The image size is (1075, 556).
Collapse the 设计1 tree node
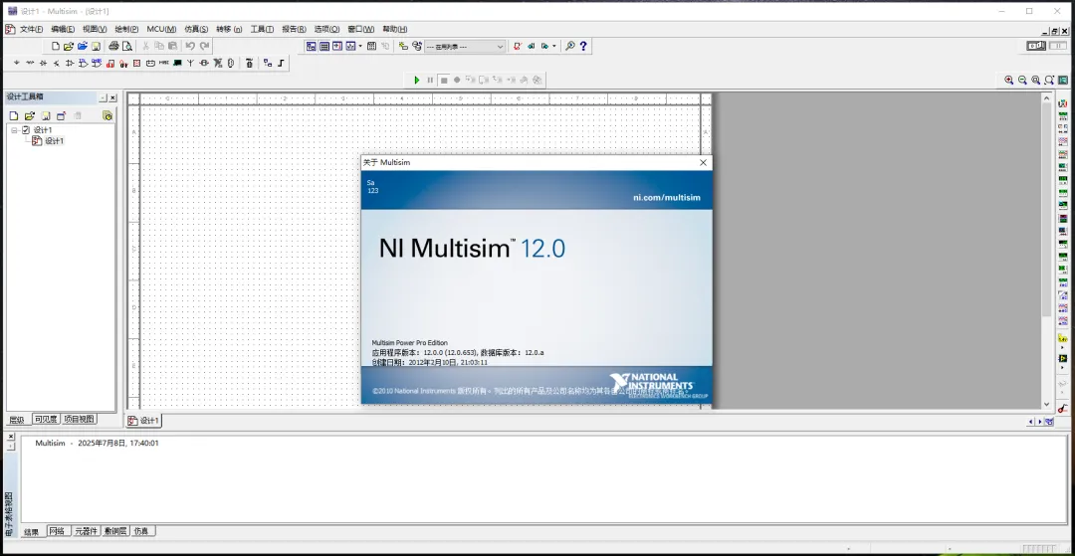[x=14, y=130]
